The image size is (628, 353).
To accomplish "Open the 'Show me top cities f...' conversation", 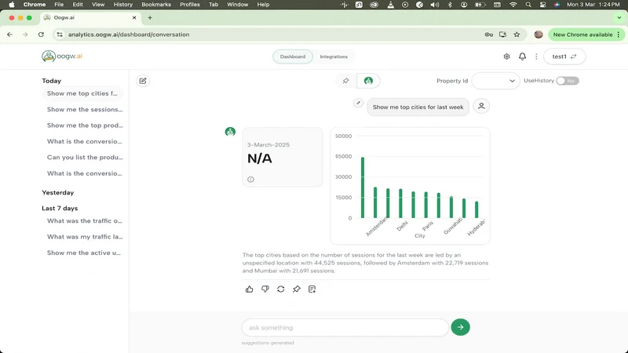I will coord(82,93).
